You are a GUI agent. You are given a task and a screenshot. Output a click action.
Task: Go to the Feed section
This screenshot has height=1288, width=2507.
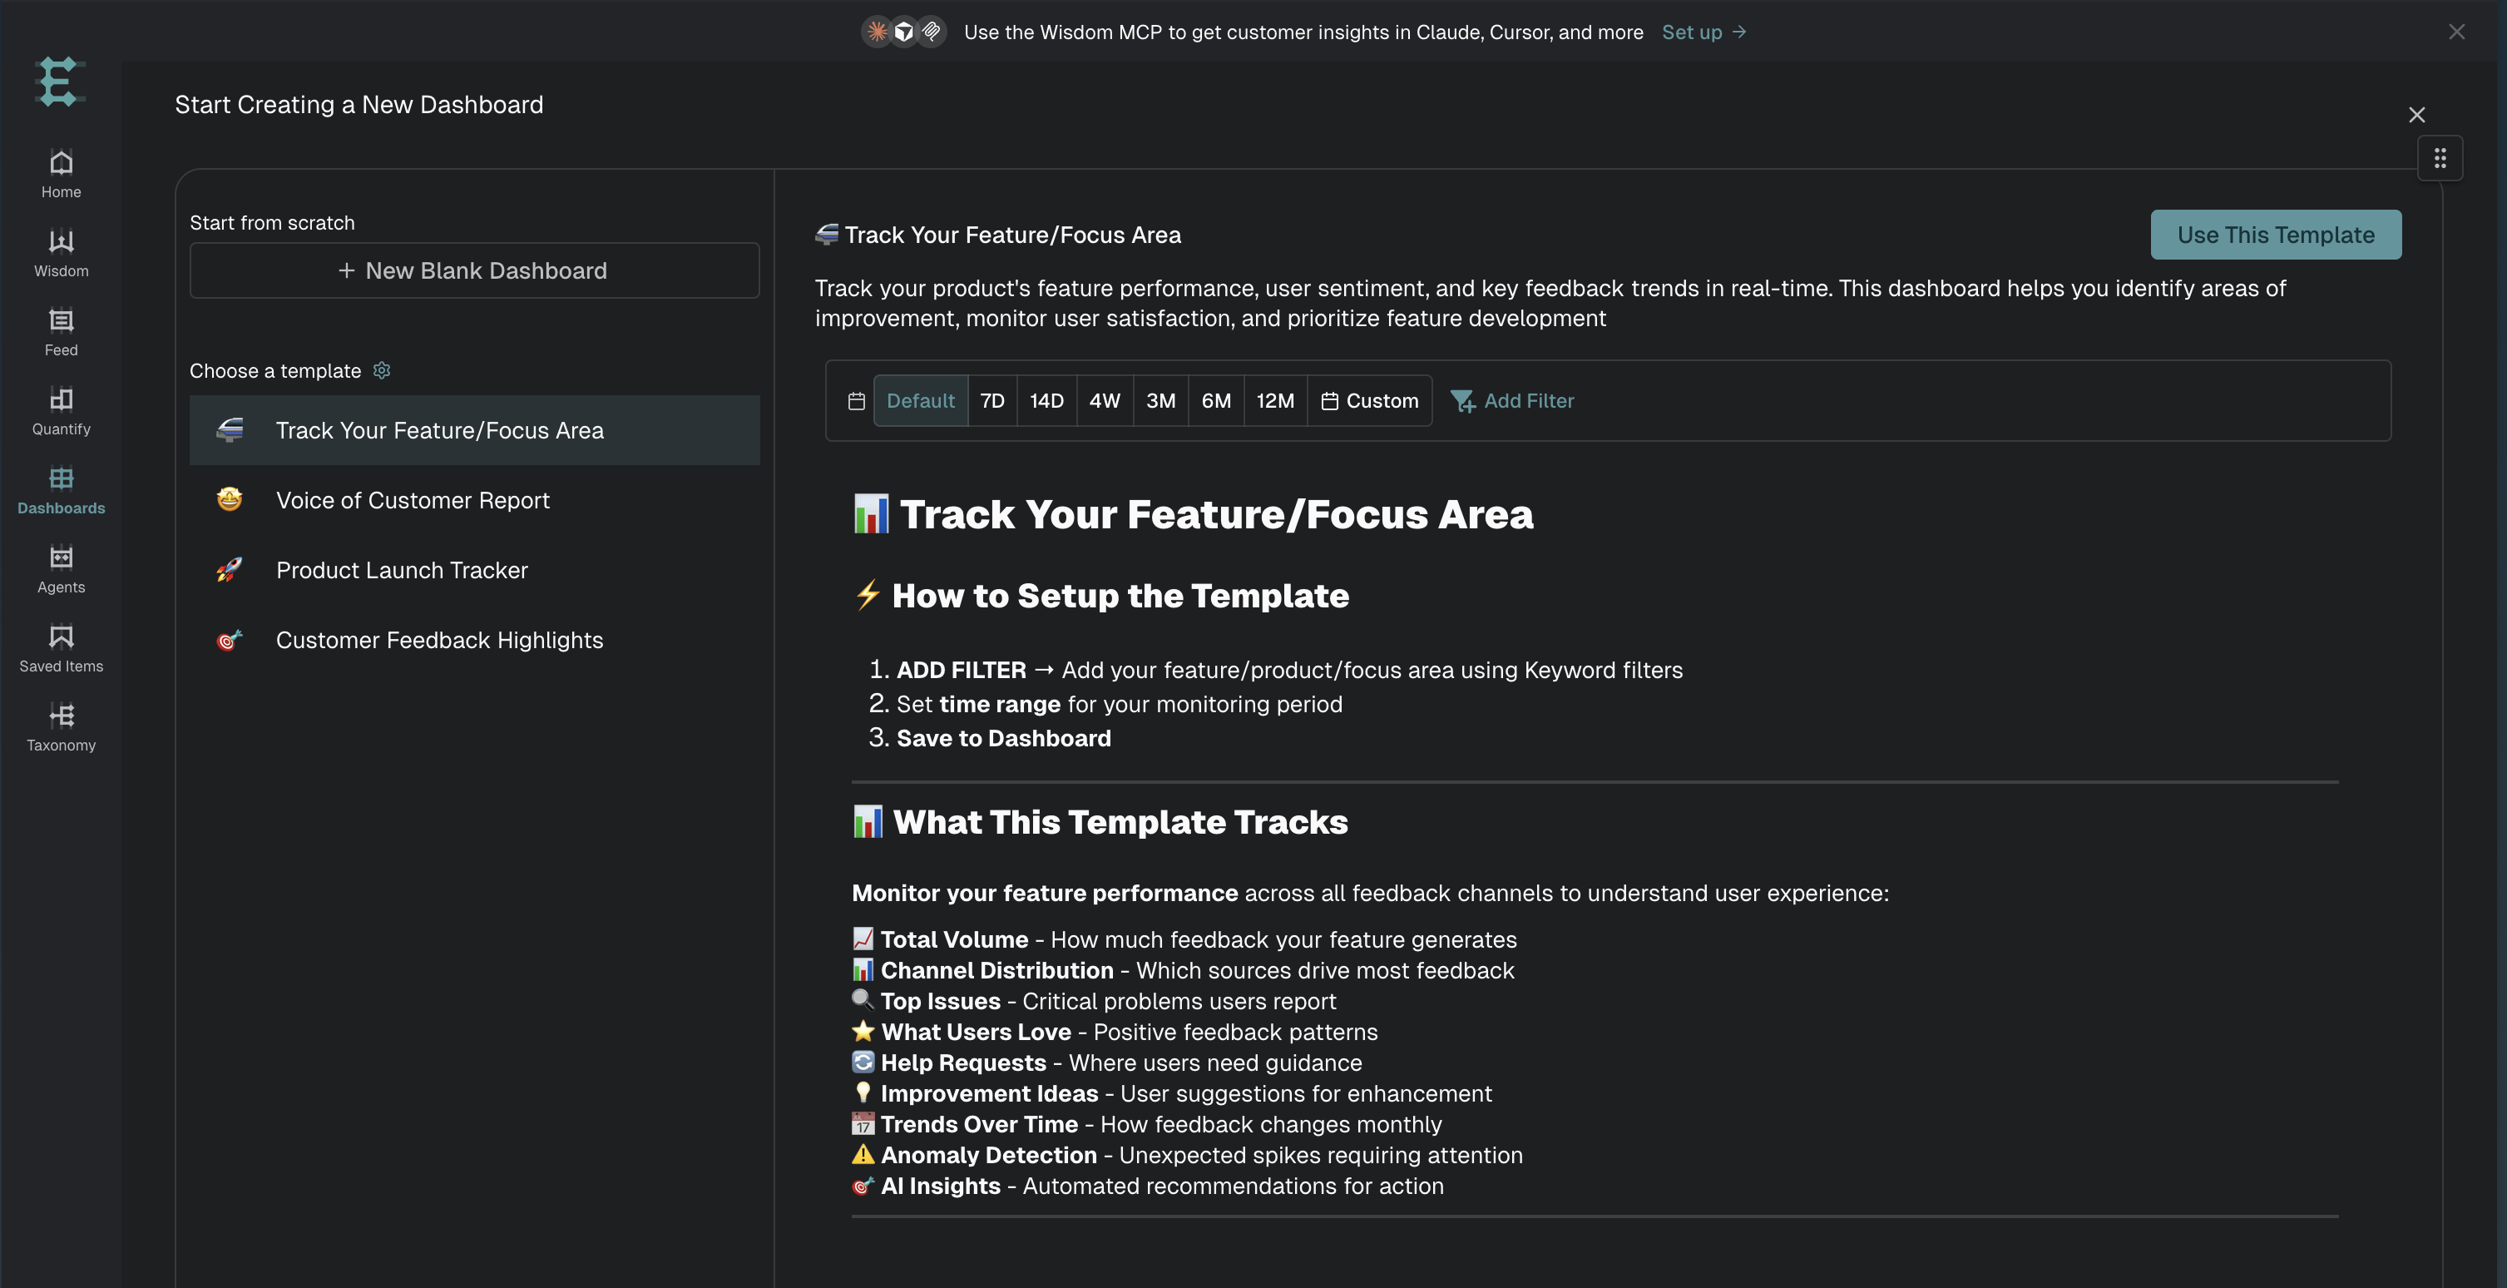[61, 332]
